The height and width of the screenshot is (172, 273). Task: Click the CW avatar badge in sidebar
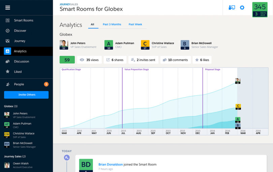[x=7, y=135]
